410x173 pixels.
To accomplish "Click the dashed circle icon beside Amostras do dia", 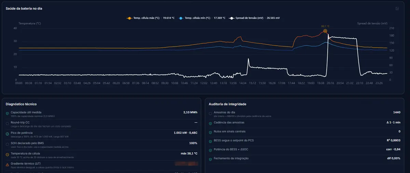I will click(210, 114).
